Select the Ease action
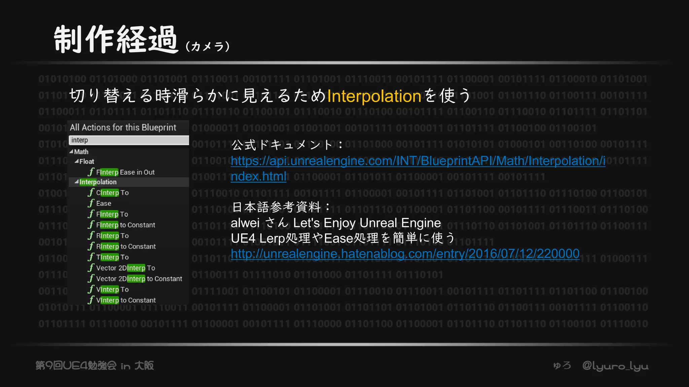 coord(104,204)
